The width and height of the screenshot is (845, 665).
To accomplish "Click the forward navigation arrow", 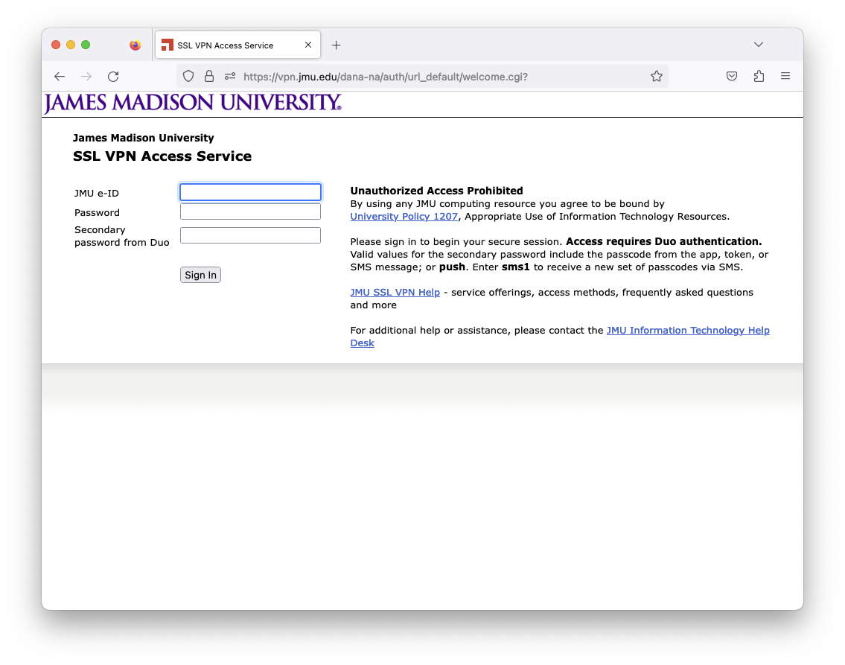I will 86,77.
